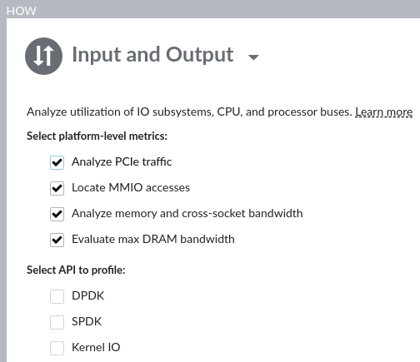Click 'Analyze memory and cross-socket bandwidth' label
420x362 pixels.
coord(187,213)
